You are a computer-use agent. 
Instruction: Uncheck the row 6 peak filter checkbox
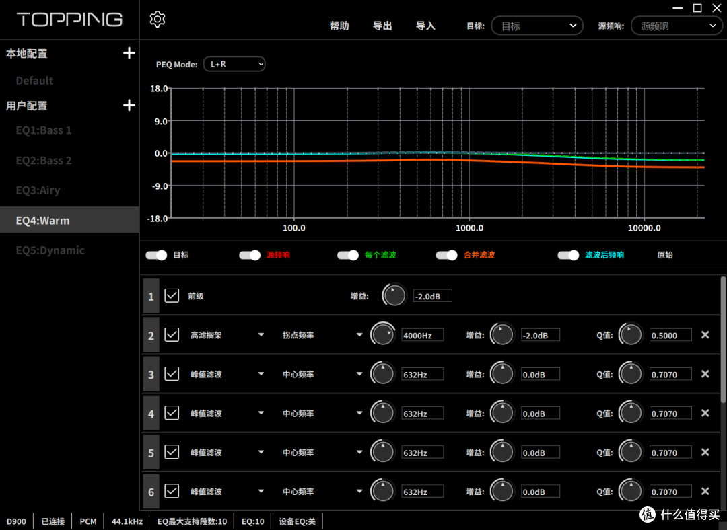tap(172, 491)
